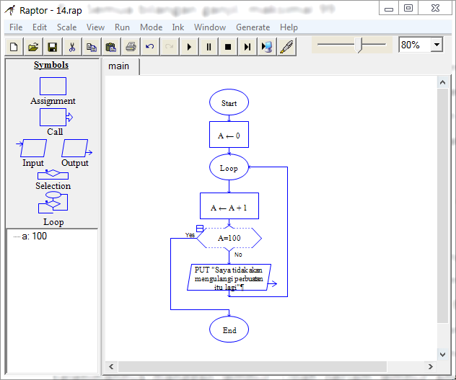Open the 80% zoom dropdown
Image resolution: width=456 pixels, height=380 pixels.
click(437, 45)
